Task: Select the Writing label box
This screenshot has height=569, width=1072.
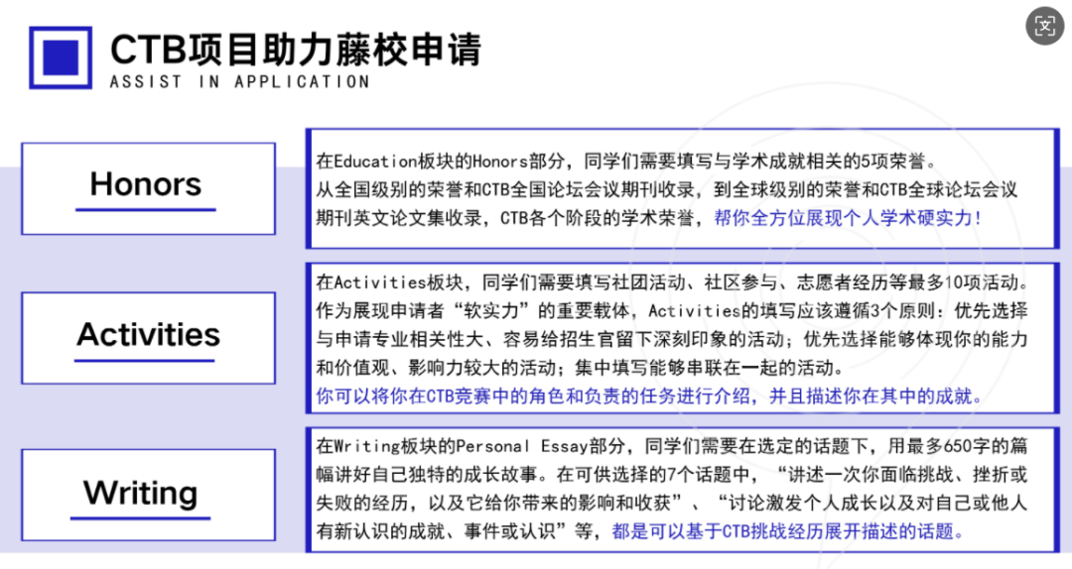Action: coord(148,496)
